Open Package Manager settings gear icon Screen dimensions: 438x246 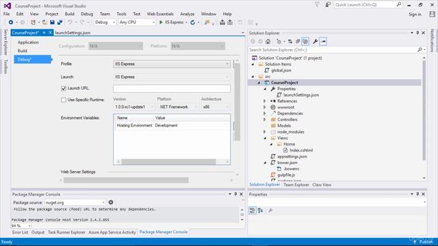(x=111, y=202)
